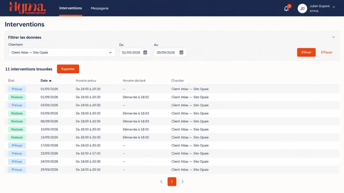Click 'Démarrée à 18:01' cell

point(136,129)
